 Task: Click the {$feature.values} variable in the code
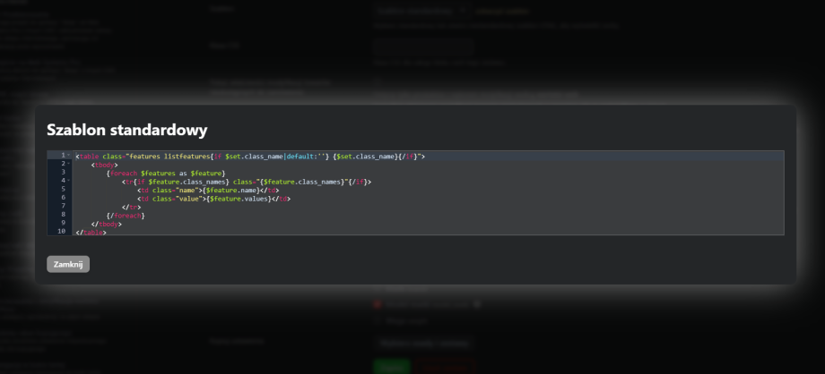[x=237, y=199]
